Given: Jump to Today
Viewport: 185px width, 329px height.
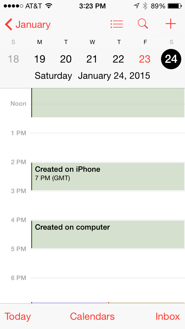Looking at the screenshot, I should tap(18, 316).
